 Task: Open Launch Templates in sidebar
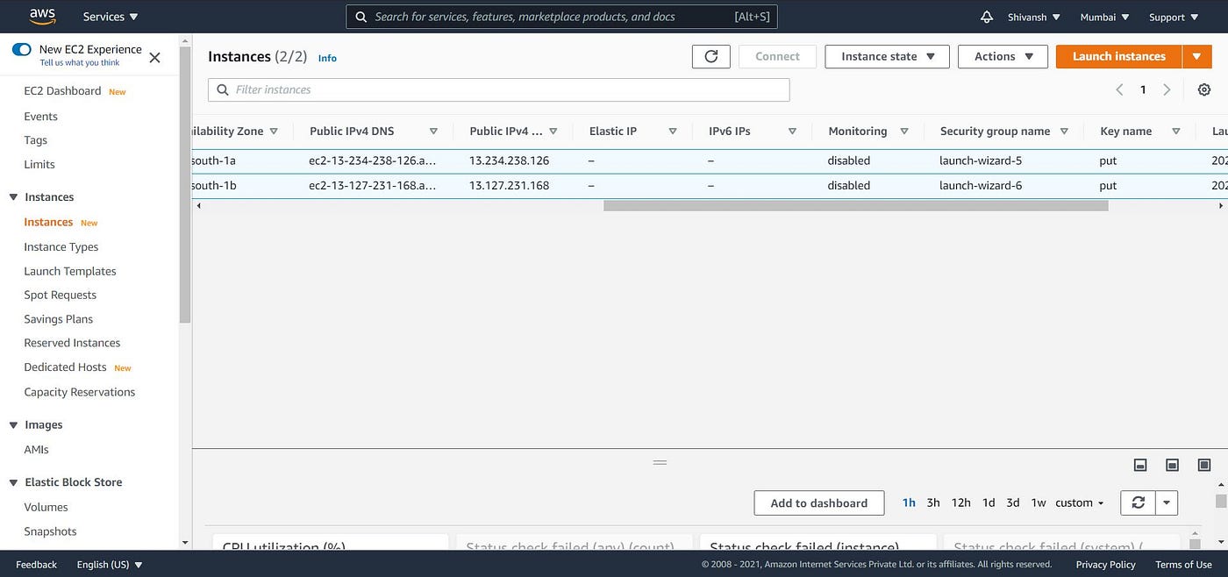point(70,272)
